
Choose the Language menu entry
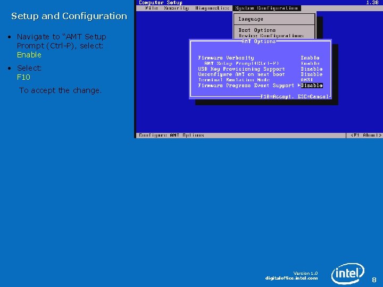pos(251,19)
